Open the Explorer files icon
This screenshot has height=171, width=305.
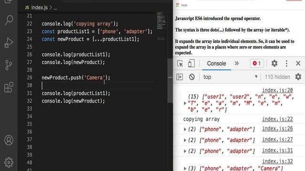(x=9, y=1)
